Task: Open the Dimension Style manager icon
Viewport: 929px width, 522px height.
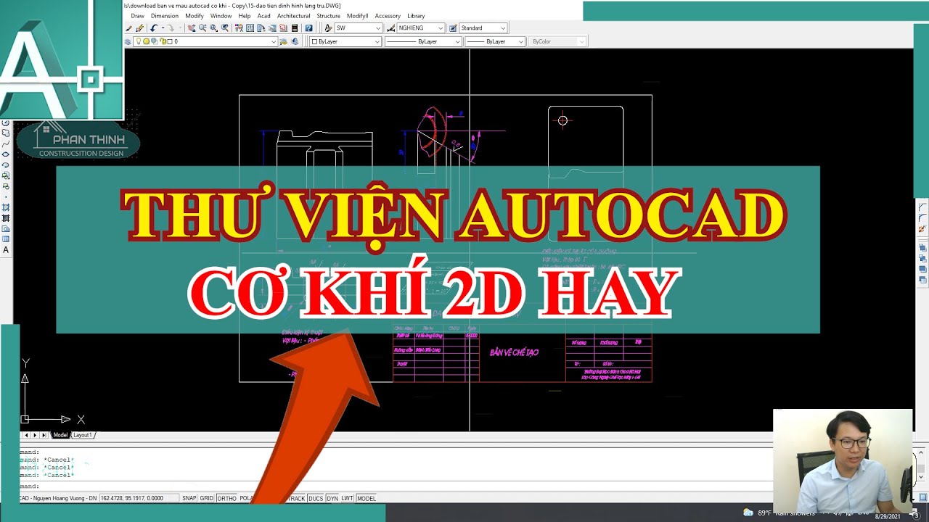Action: (390, 28)
